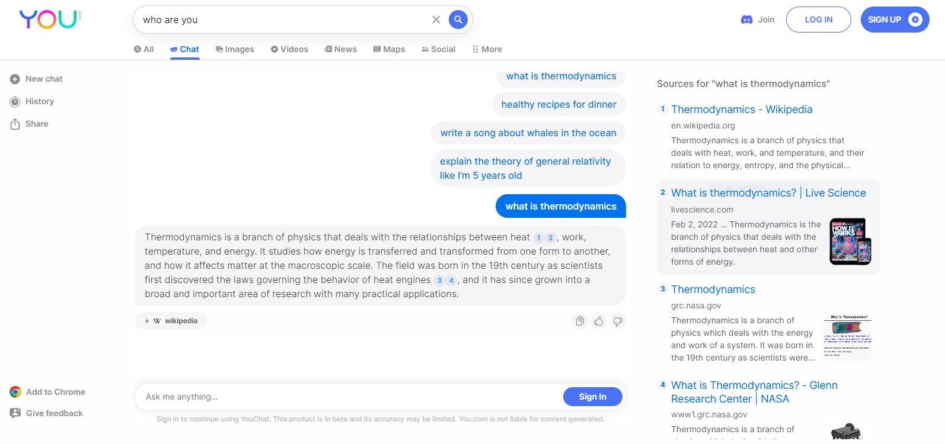Copy the answer using the clipboard icon

[x=580, y=321]
